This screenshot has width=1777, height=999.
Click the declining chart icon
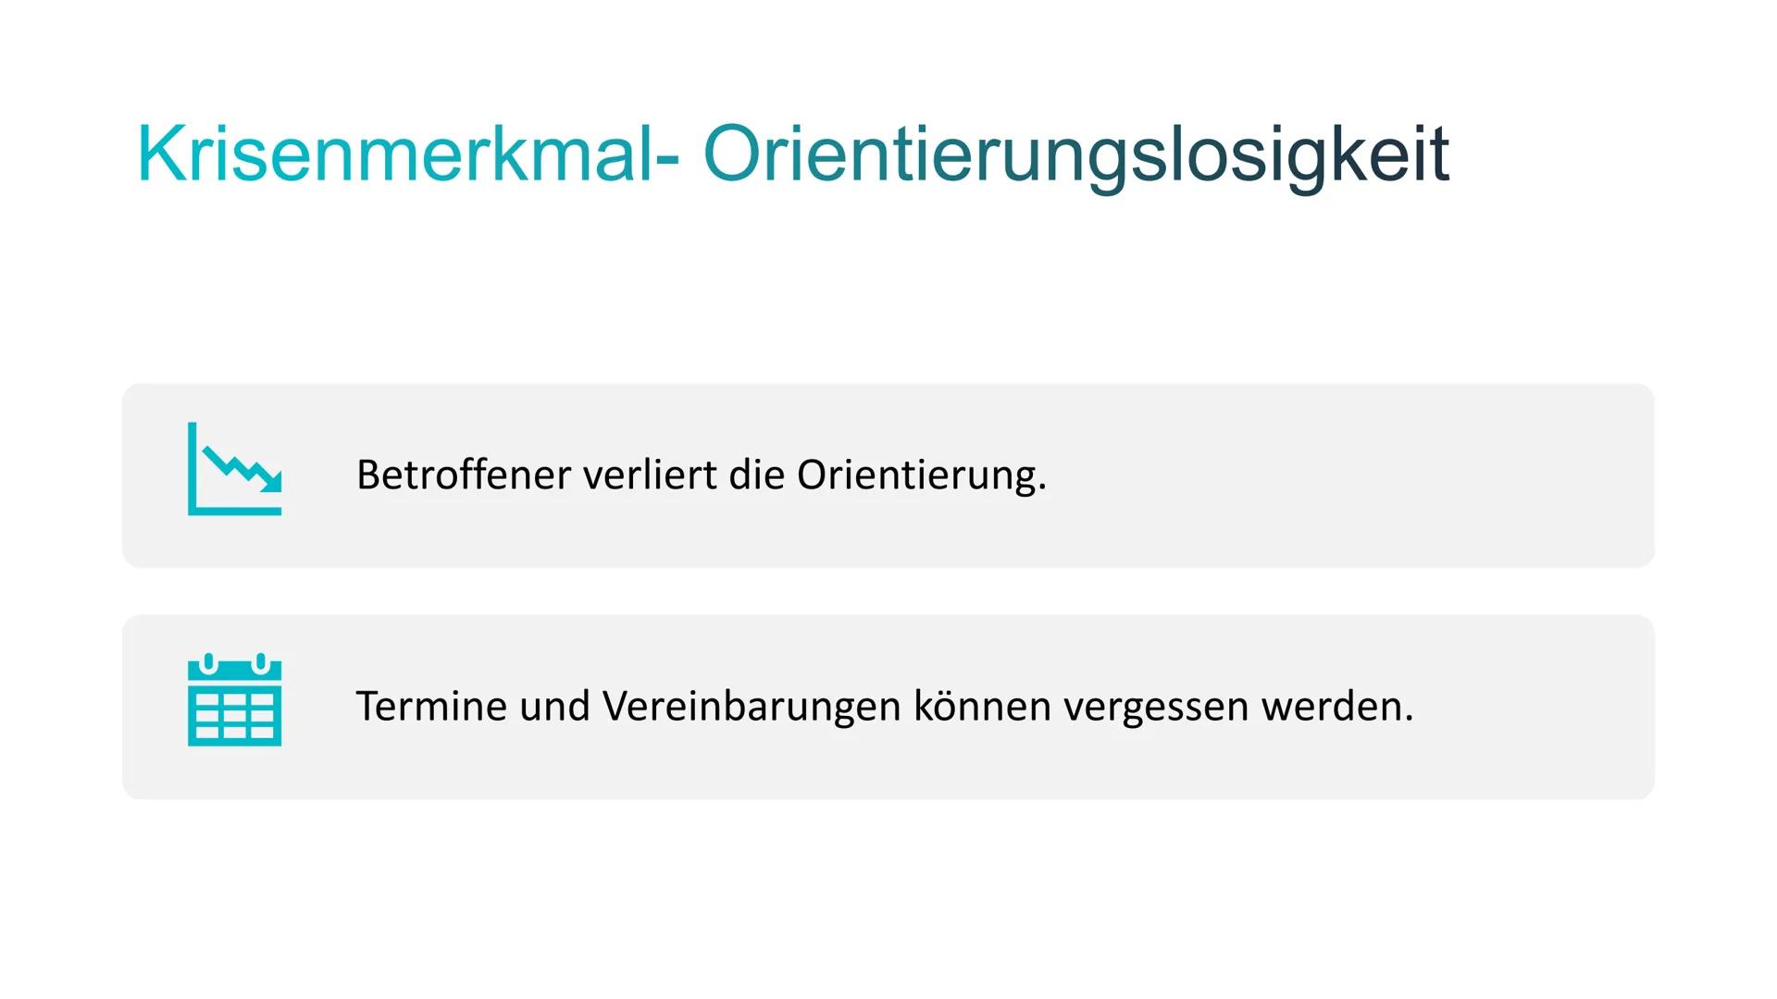tap(234, 469)
